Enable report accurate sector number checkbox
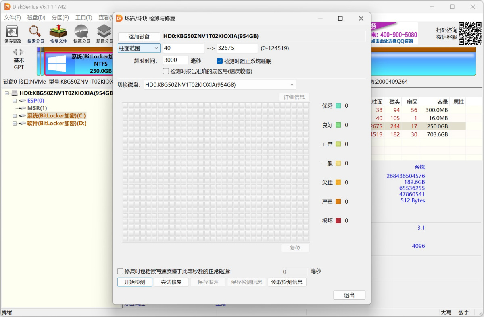 [166, 71]
